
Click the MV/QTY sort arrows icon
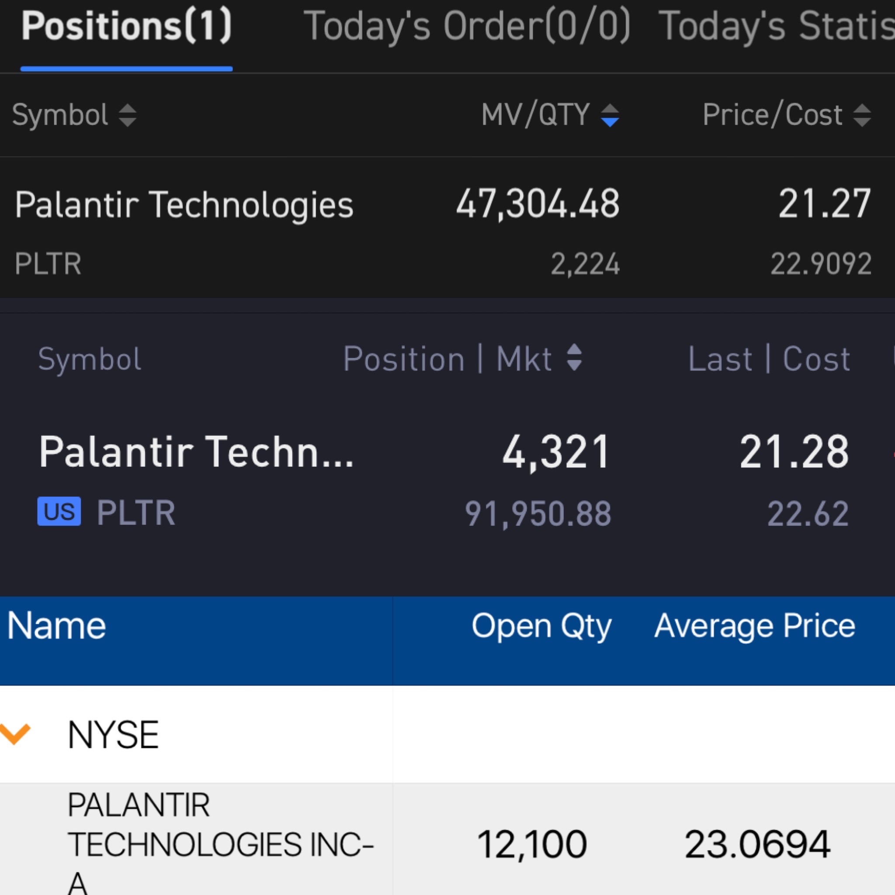[610, 115]
